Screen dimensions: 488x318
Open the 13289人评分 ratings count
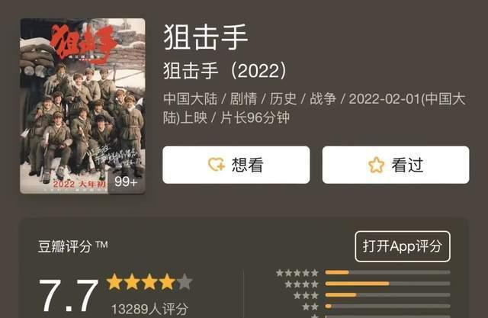click(149, 309)
